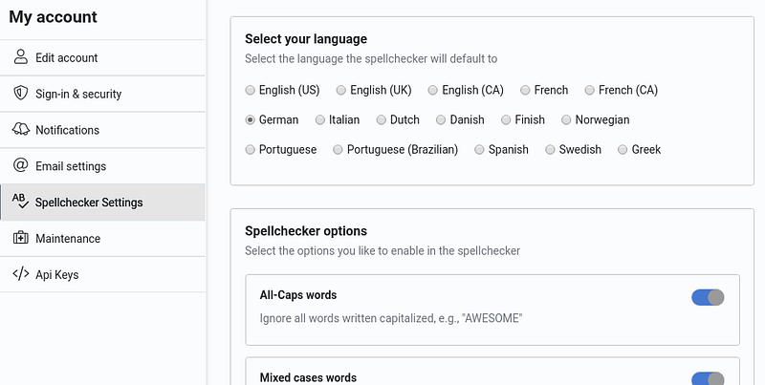Click the bell icon for Notifications
Screen dimensions: 765x385
tap(20, 129)
